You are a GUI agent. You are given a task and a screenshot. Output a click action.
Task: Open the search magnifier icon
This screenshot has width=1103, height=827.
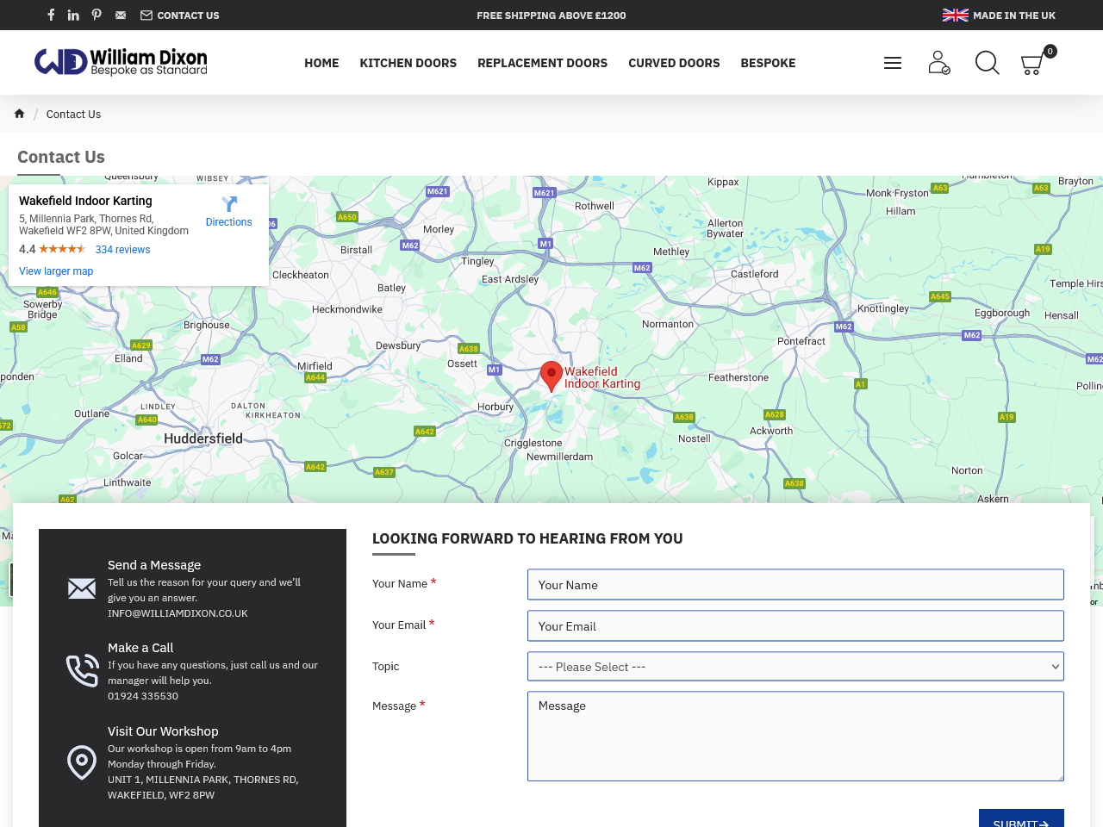pyautogui.click(x=987, y=62)
